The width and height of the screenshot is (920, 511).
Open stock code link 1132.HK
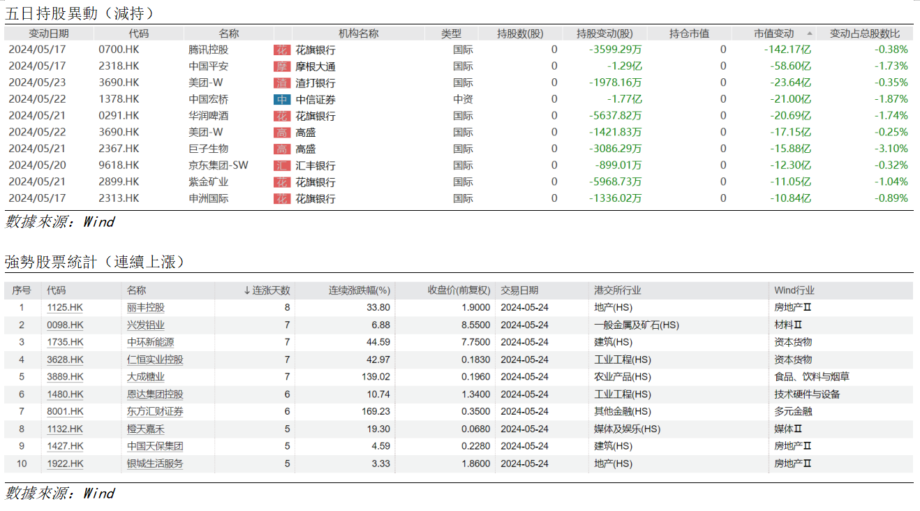65,429
